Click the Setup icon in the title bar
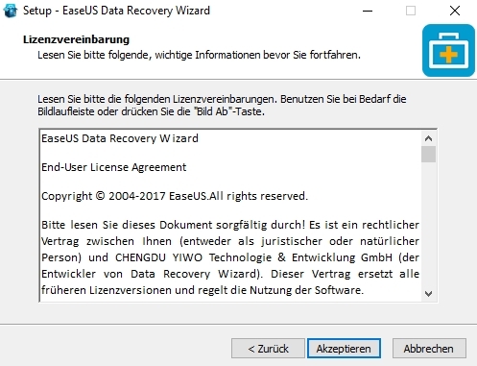The image size is (477, 366). click(11, 11)
